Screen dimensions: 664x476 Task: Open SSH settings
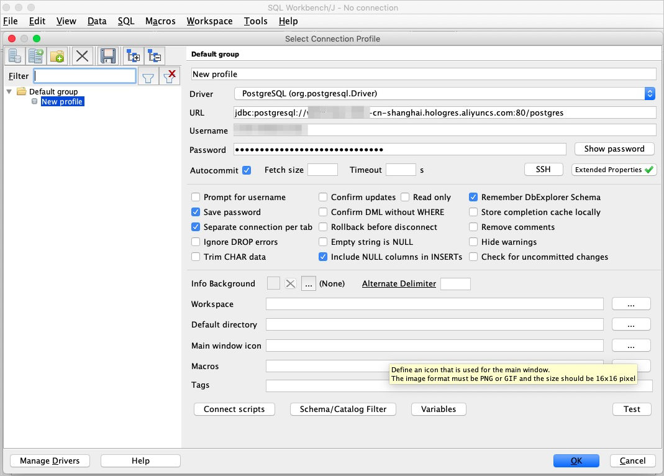[543, 170]
